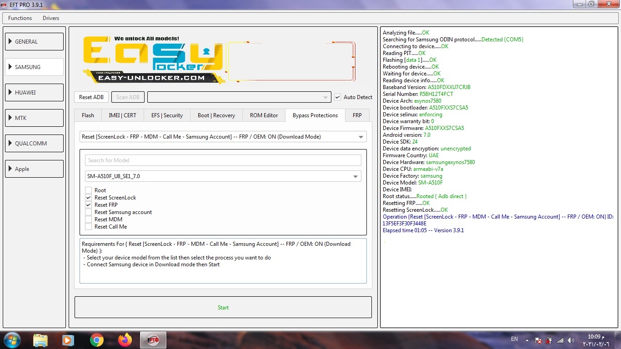The height and width of the screenshot is (349, 621).
Task: Open the Drivers menu
Action: [x=51, y=18]
